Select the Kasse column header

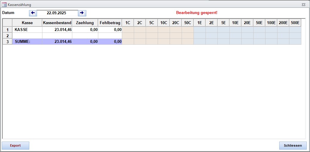(27, 23)
